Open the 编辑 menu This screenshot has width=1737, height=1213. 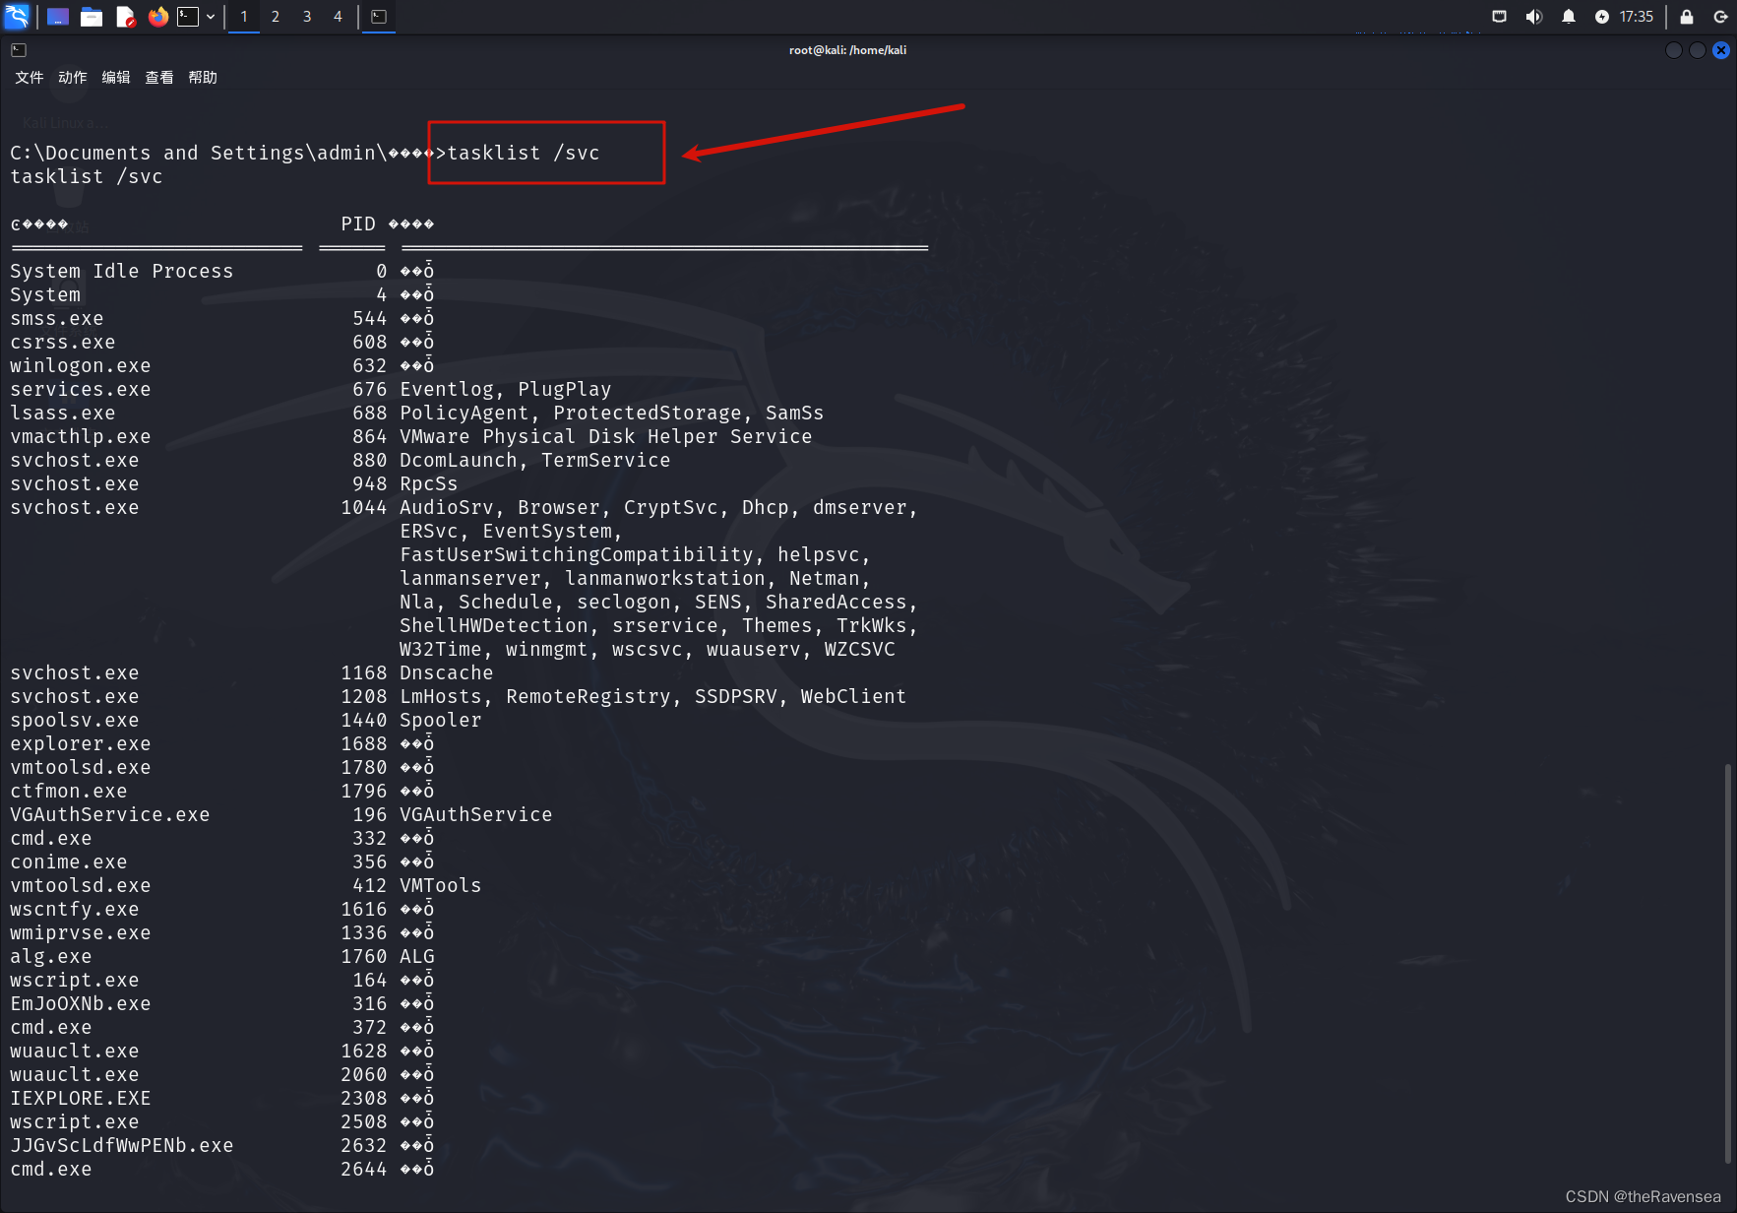(x=116, y=78)
